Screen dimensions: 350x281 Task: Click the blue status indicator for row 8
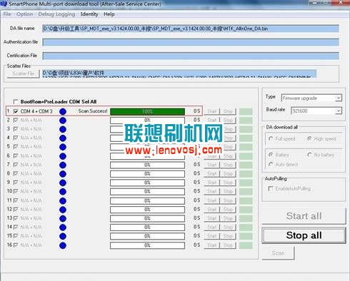pyautogui.click(x=63, y=174)
